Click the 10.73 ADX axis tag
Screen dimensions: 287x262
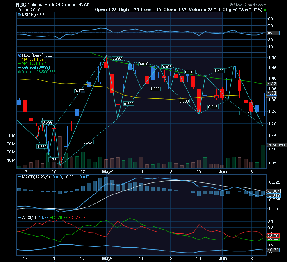[273, 250]
